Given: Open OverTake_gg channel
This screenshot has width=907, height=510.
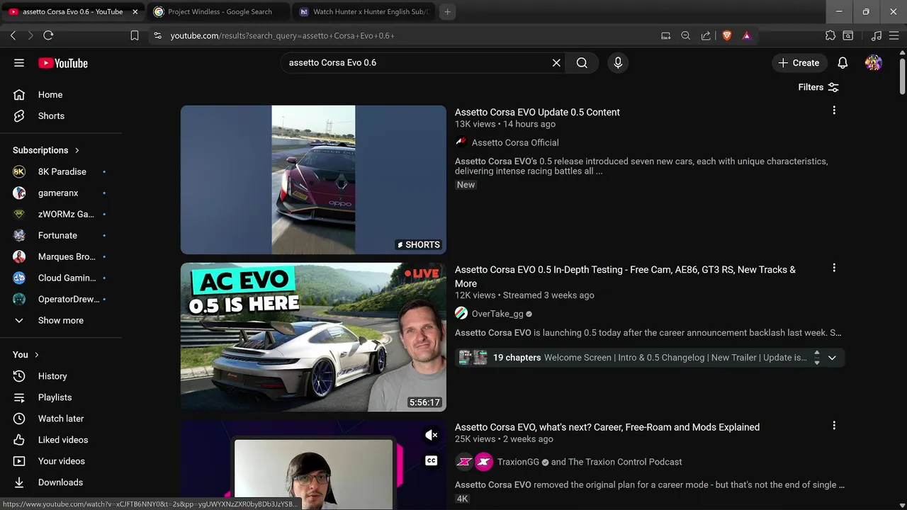Looking at the screenshot, I should (x=497, y=314).
